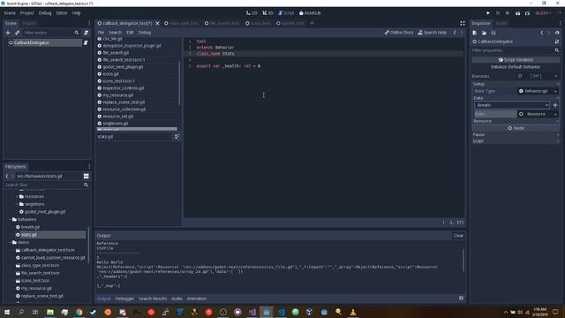This screenshot has width=565, height=318.
Task: Select breath.gd in FileSystem
Action: (30, 227)
